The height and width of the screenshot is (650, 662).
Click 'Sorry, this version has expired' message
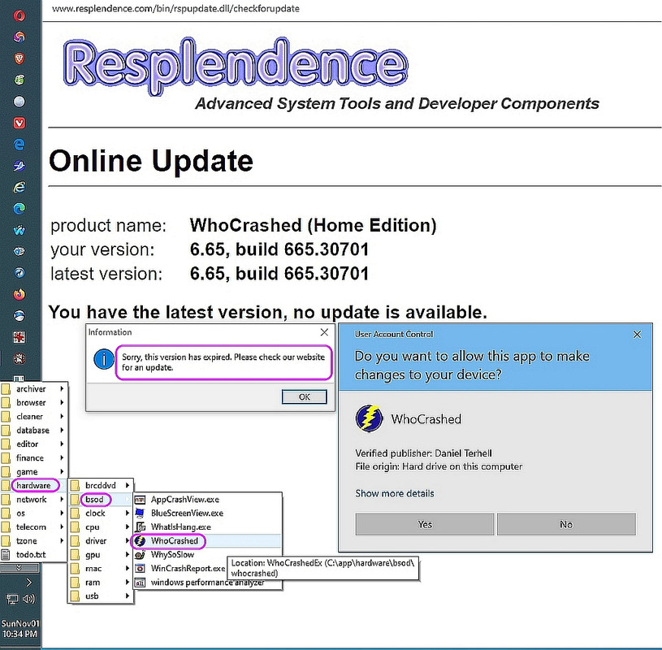223,362
